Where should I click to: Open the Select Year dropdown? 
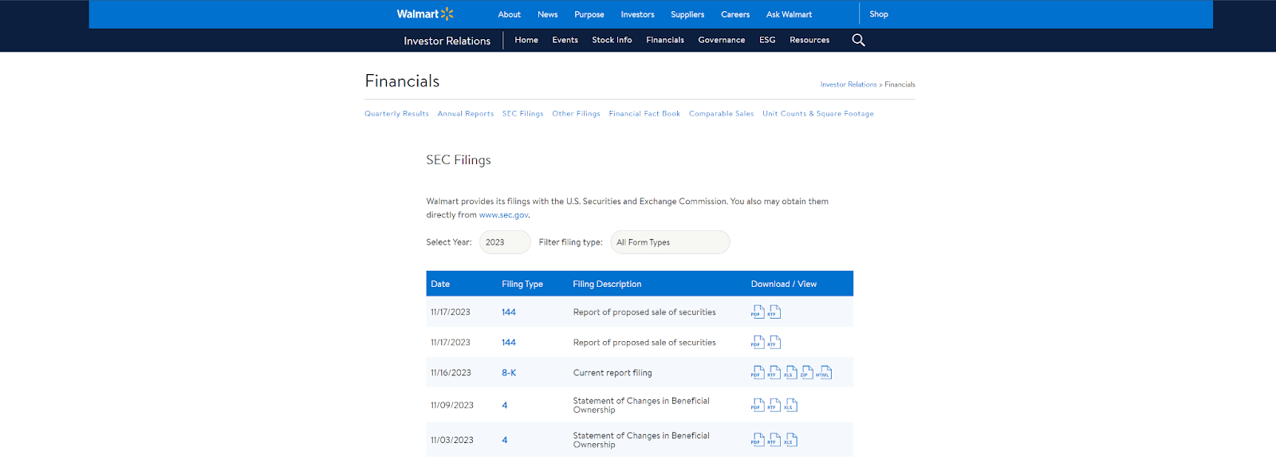coord(504,242)
